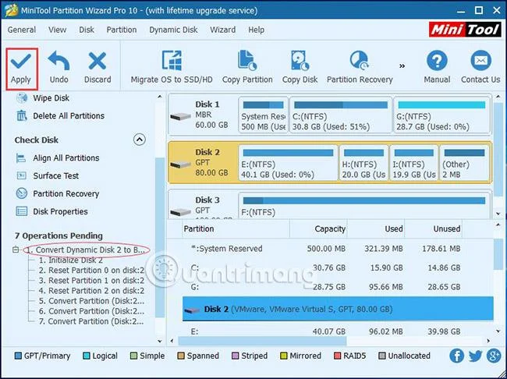Screen dimensions: 507x379
Task: Collapse the Convert Dynamic Disk 2 tree node
Action: 16,250
